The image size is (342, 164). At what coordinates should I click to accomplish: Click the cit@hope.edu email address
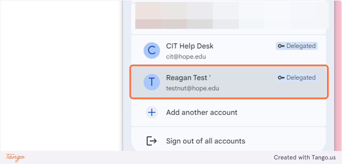click(186, 57)
